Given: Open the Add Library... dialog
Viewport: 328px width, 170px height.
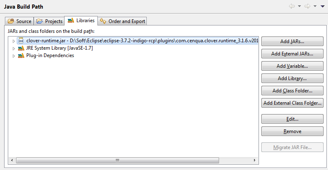Looking at the screenshot, I should pos(292,78).
